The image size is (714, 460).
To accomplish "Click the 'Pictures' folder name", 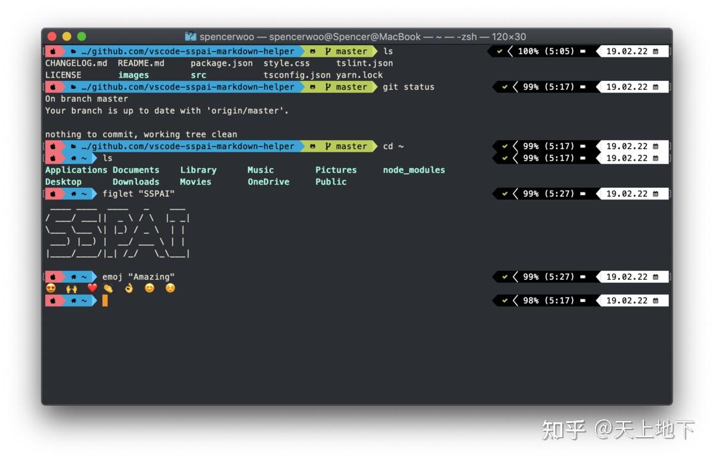I will (336, 169).
